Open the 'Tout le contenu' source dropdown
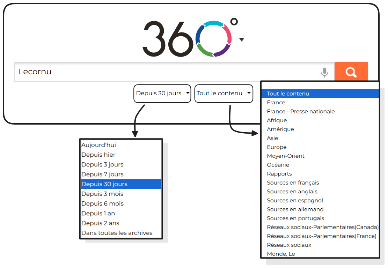This screenshot has height=268, width=388. coord(224,94)
